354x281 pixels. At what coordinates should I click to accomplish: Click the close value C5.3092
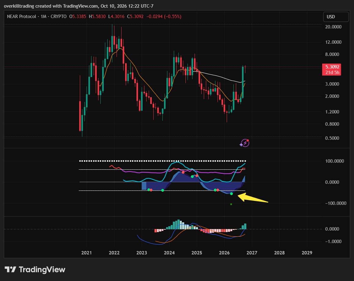135,17
